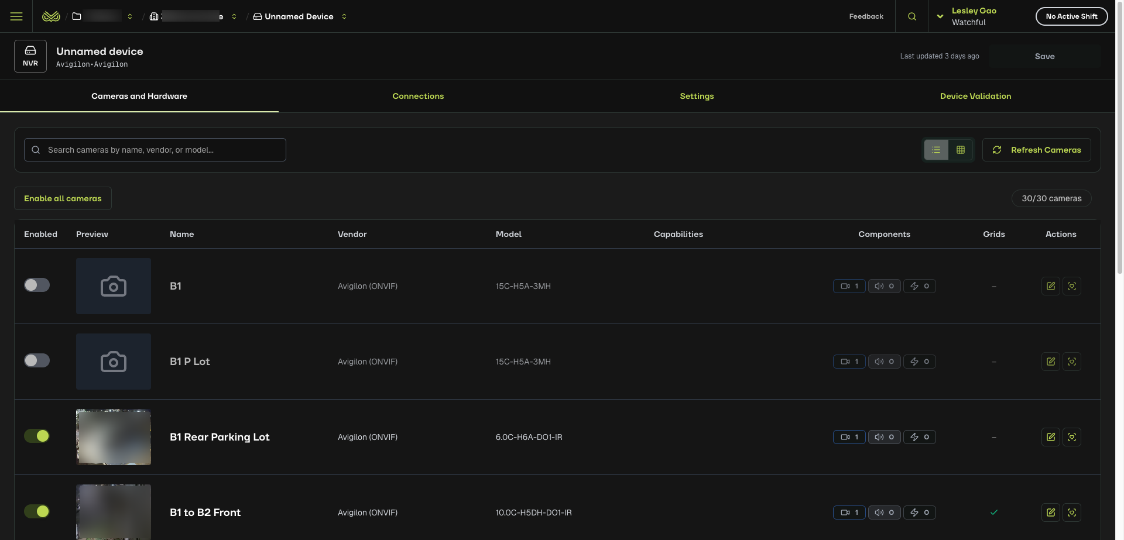The height and width of the screenshot is (540, 1124).
Task: Disable the B1 Rear Parking Lot camera
Action: pyautogui.click(x=37, y=436)
